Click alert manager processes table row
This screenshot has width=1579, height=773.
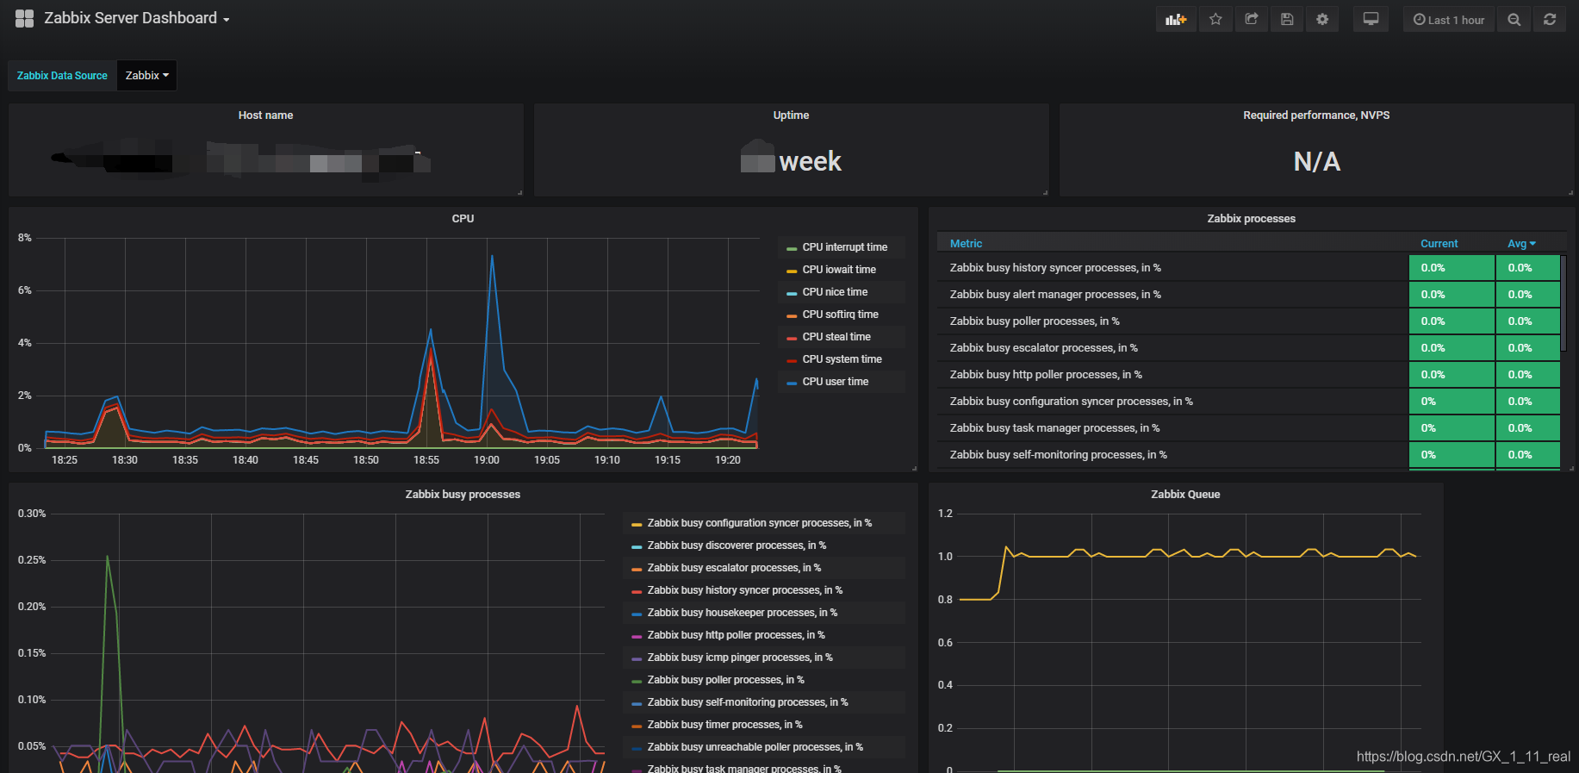pyautogui.click(x=1248, y=295)
